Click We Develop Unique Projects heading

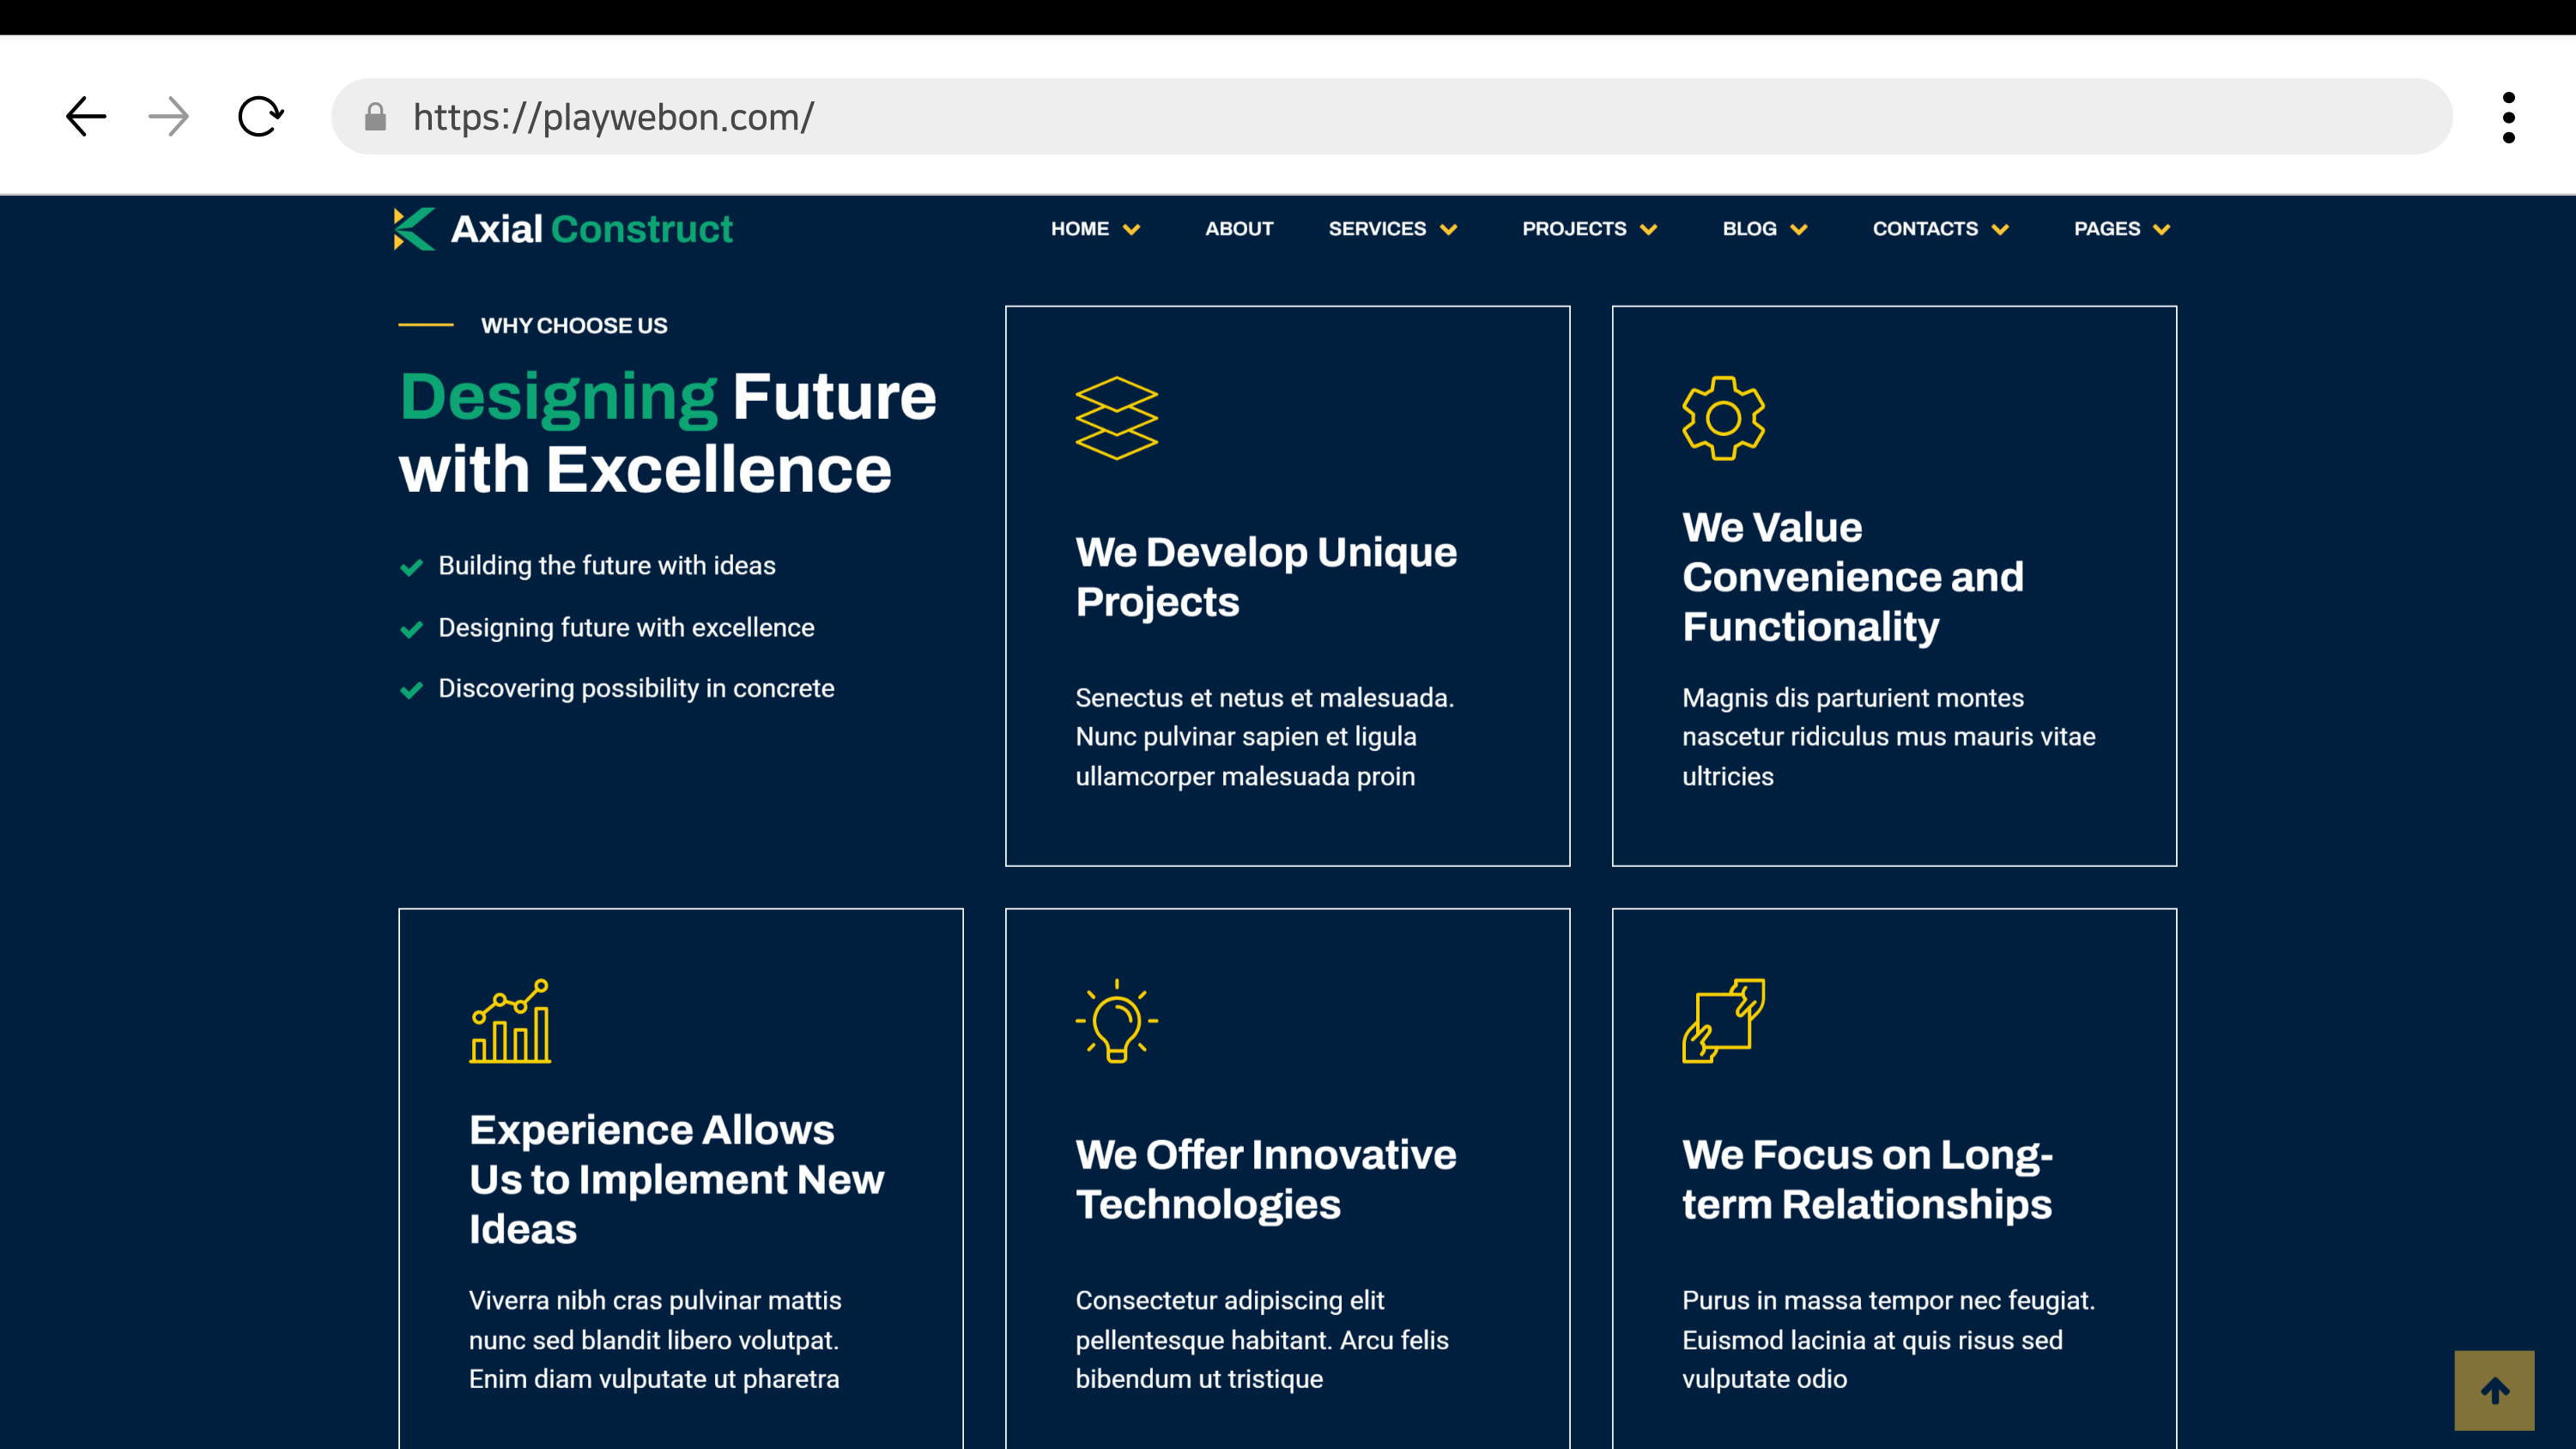coord(1265,577)
